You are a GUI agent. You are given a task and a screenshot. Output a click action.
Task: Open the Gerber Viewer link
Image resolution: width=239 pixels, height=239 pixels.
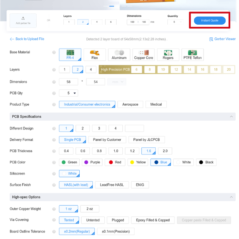click(225, 39)
